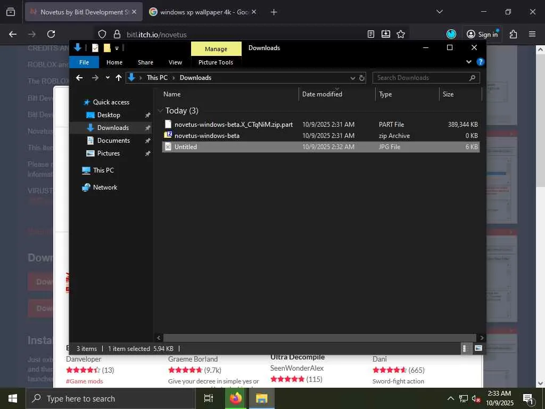545x409 pixels.
Task: Bookmark this page with the star icon
Action: 401,34
